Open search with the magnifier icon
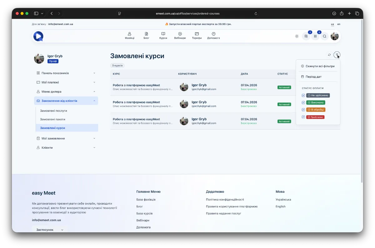The image size is (375, 248). click(324, 36)
